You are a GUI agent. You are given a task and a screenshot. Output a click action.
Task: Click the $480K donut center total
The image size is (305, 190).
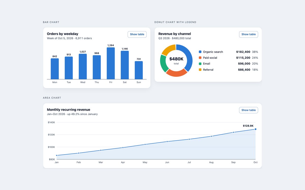[x=176, y=59]
